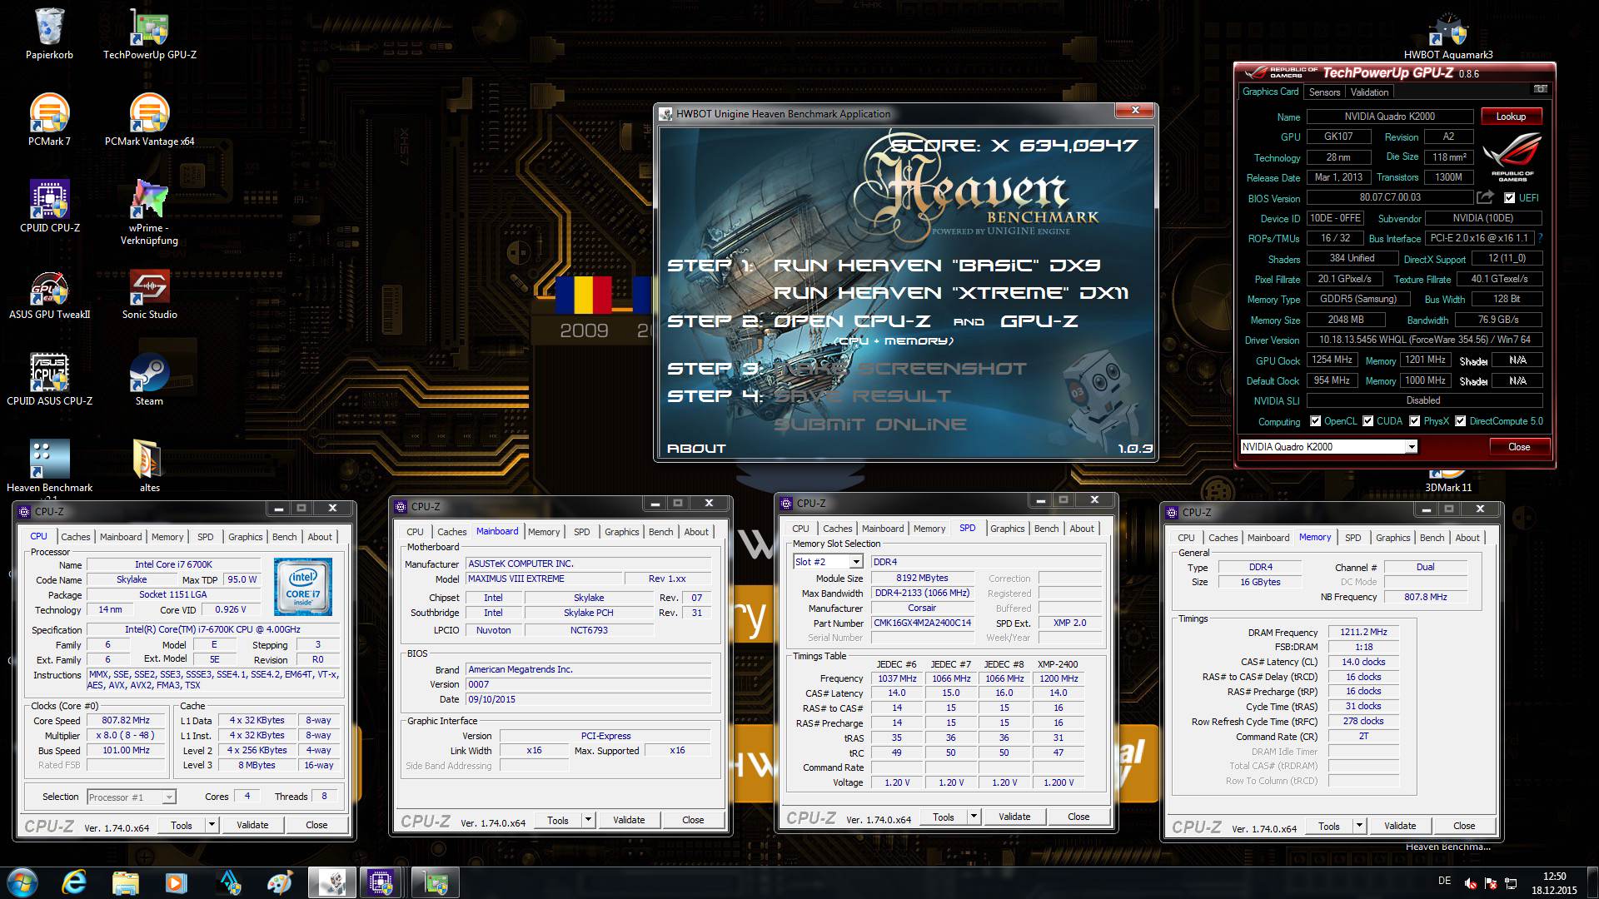Open Bench tab in Mainboard CPU-Z window

coord(660,532)
